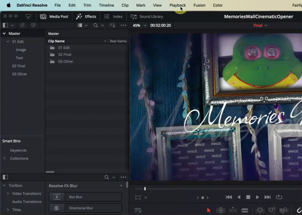
Task: Open the Playback menu
Action: (x=177, y=5)
